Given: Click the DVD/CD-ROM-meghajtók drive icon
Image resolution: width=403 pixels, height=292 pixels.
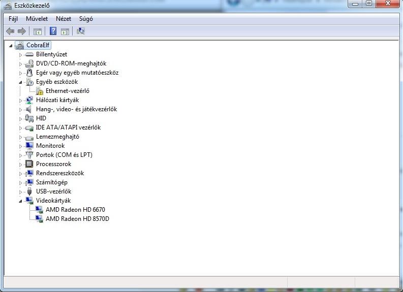Looking at the screenshot, I should pos(29,63).
